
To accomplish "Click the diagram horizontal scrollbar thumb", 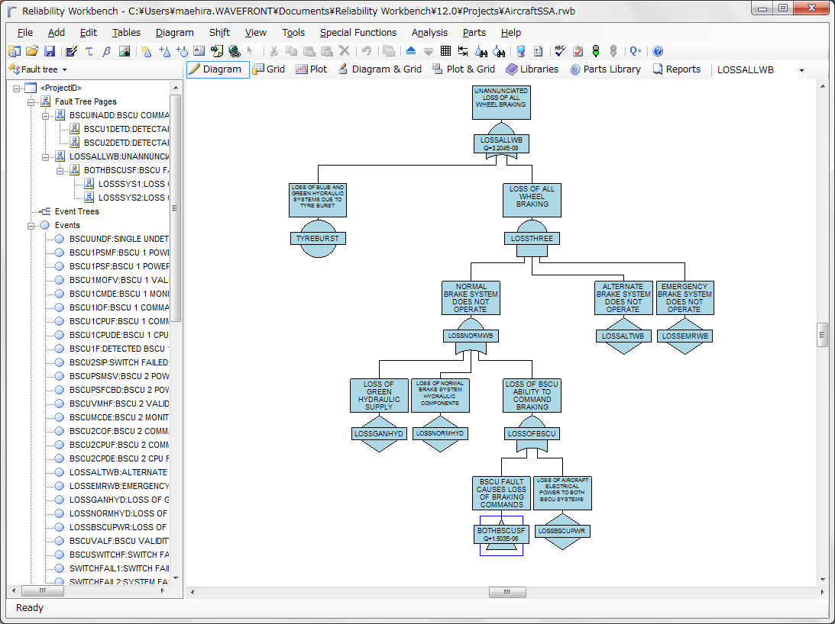I will [507, 592].
